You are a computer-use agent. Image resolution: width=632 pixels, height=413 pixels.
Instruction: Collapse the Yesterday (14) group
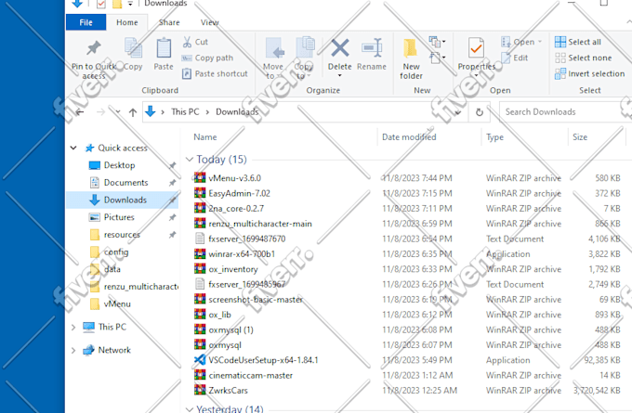click(190, 409)
